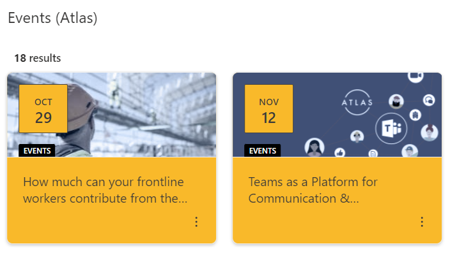Screen dimensions: 450x253
Task: Open options menu on frontline workers card
Action: point(196,222)
